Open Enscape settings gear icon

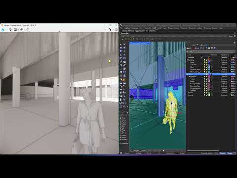(110, 30)
